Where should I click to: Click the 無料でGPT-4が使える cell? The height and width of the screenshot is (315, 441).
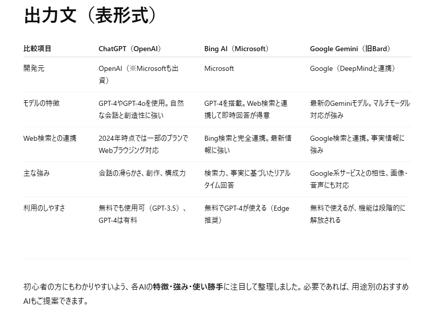[x=246, y=214]
